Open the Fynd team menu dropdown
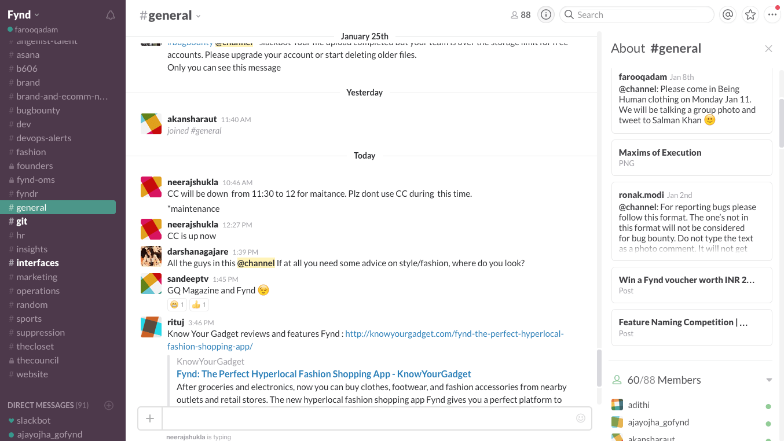The width and height of the screenshot is (784, 441). (x=23, y=15)
